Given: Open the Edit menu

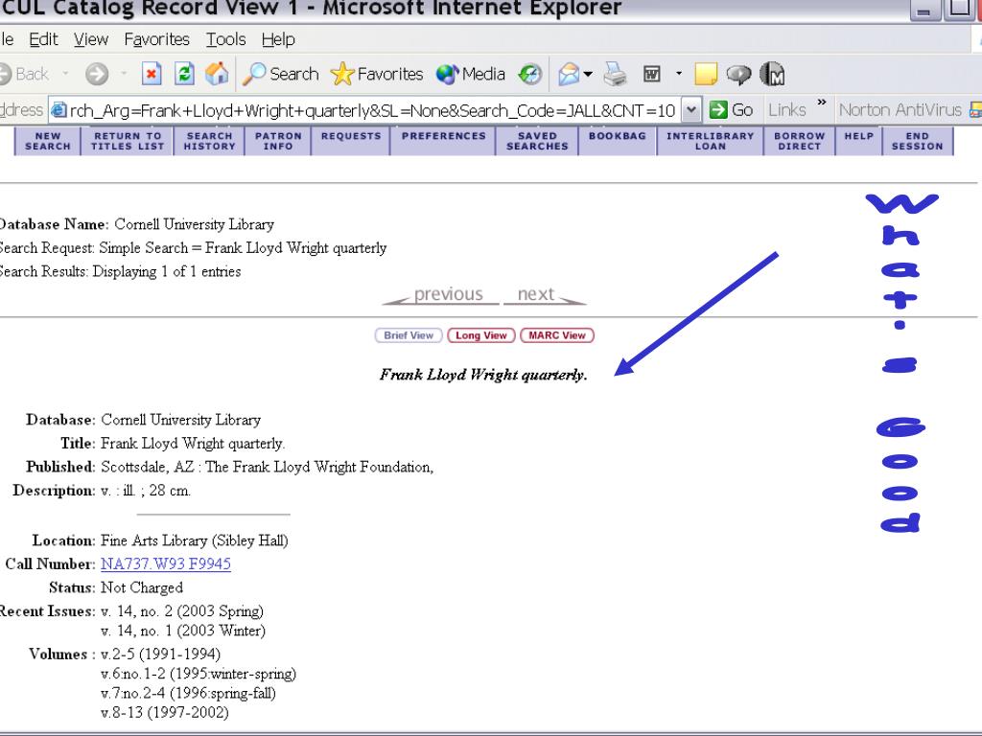Looking at the screenshot, I should (x=43, y=39).
